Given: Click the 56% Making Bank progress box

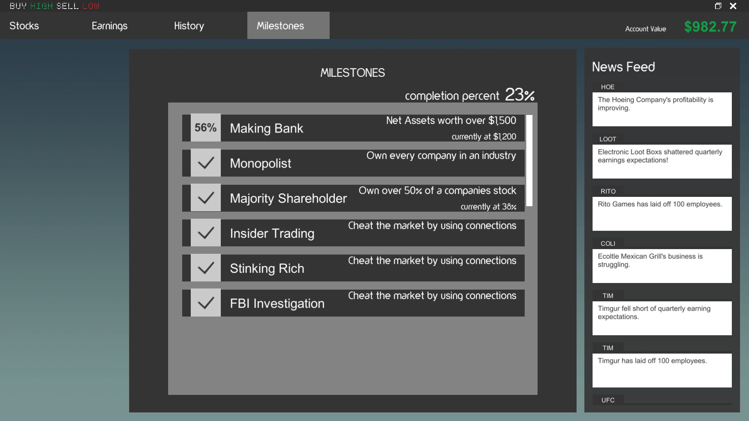Looking at the screenshot, I should point(206,128).
